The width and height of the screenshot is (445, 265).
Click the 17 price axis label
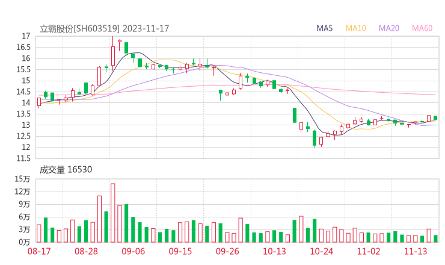coord(26,36)
